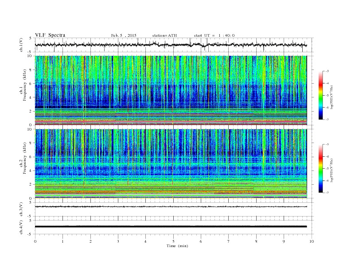Click the "5" time-axis tick label below ch.4
The image size is (351, 271).
point(173,241)
